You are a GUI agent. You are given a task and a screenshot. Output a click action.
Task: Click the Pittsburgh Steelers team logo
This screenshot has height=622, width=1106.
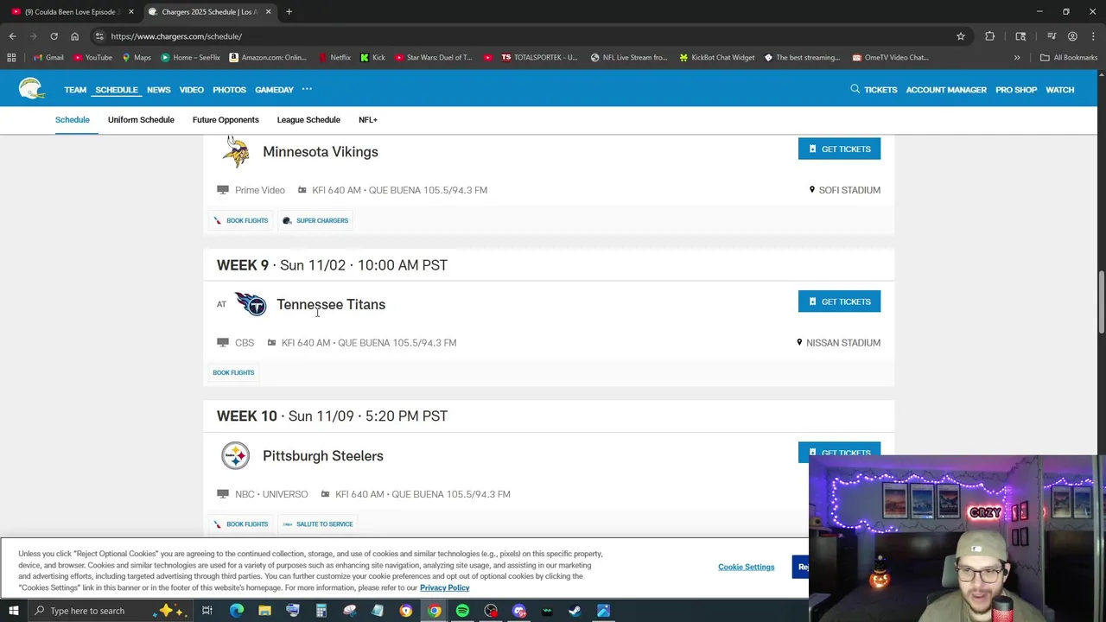pos(235,455)
